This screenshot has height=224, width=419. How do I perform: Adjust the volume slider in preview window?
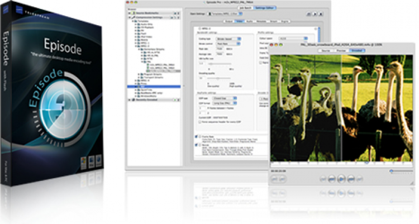(x=401, y=171)
